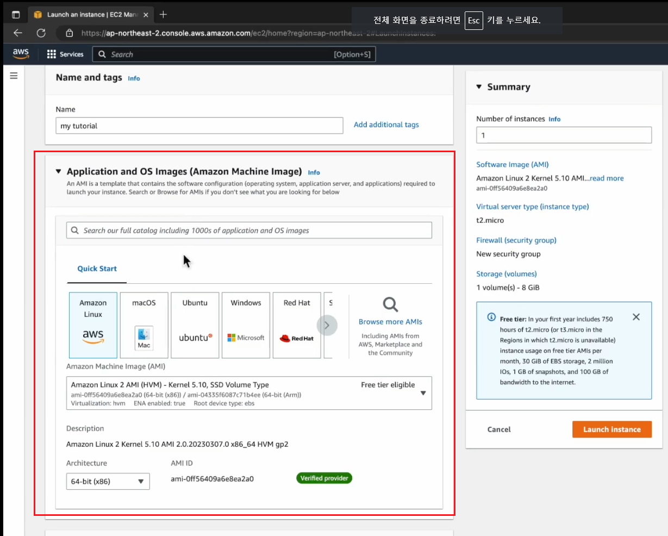Open a new browser tab with plus
Screen dimensions: 668x536
tap(163, 15)
